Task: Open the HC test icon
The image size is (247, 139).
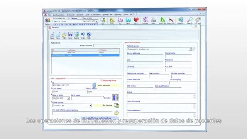Action: 198,21
